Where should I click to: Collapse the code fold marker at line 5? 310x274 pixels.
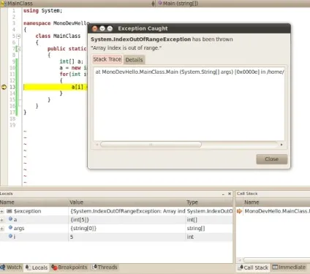pos(18,36)
